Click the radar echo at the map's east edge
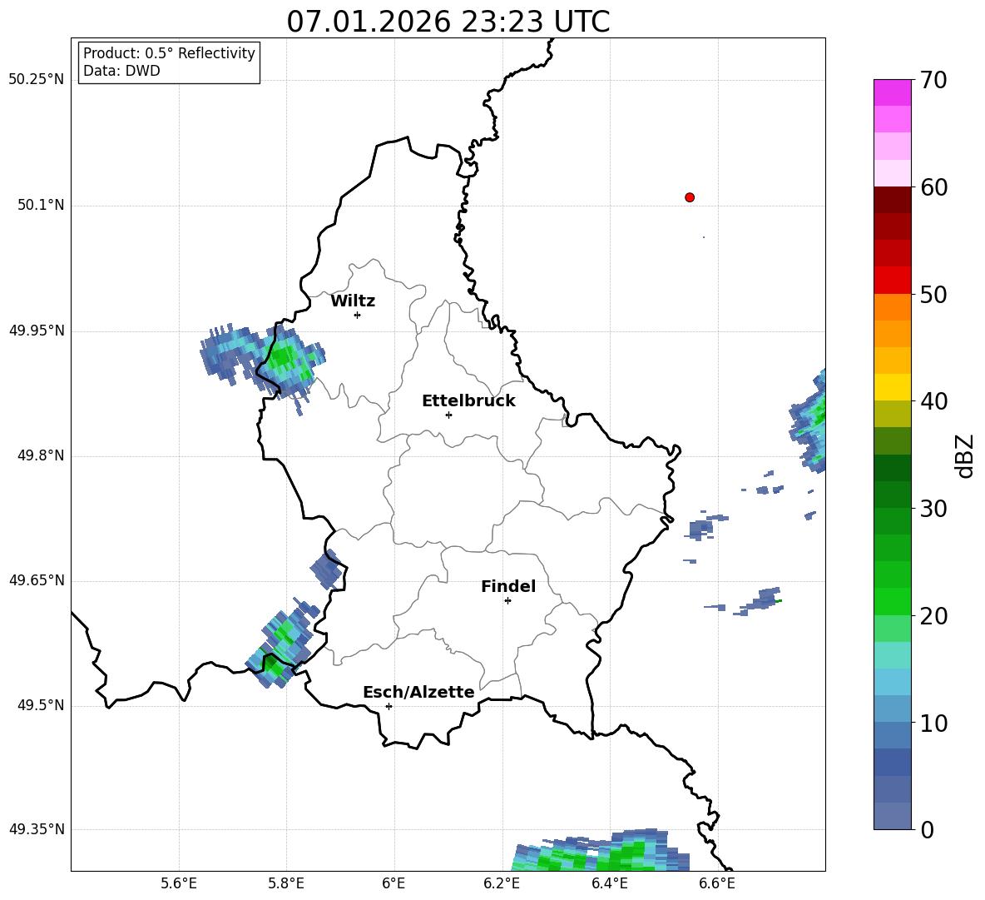The height and width of the screenshot is (900, 985). coord(809,421)
